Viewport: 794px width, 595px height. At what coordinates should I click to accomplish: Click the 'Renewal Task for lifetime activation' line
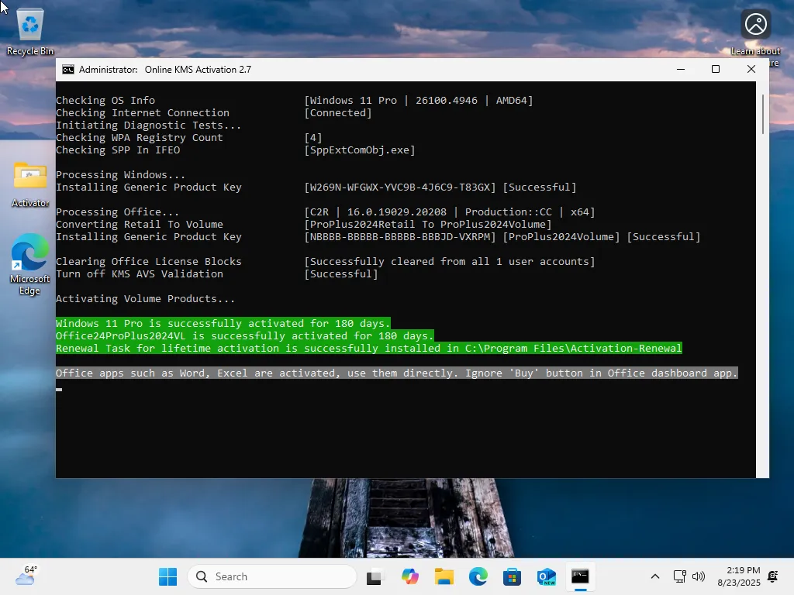click(368, 348)
